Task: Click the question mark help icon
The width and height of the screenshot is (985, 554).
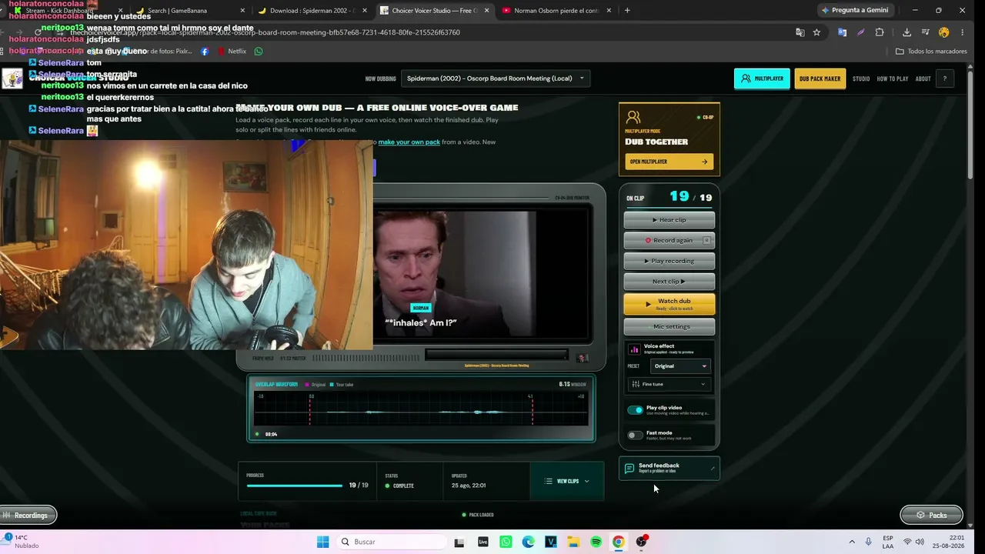Action: coord(944,78)
